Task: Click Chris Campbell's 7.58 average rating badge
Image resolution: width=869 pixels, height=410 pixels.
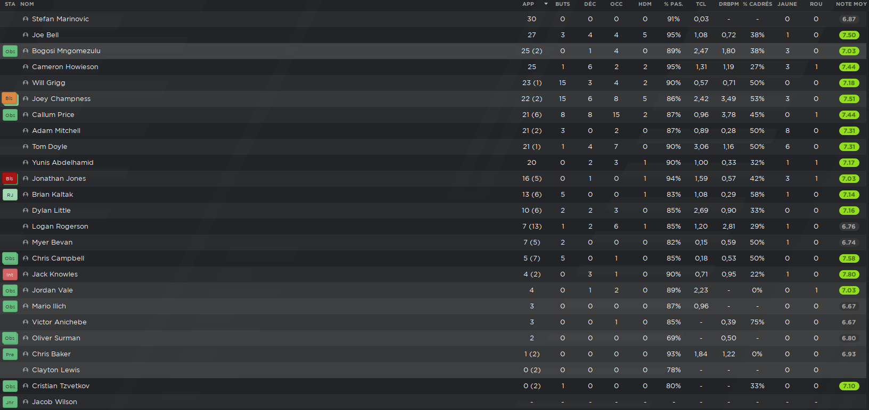Action: tap(849, 258)
